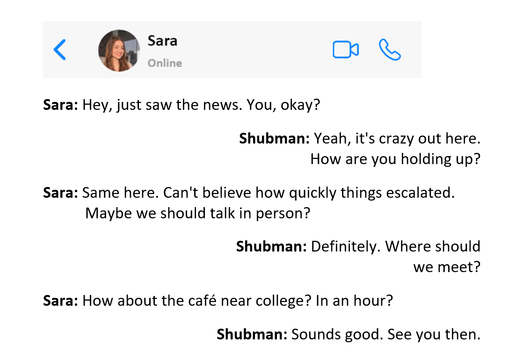Select message 'Hey, just saw the news'
This screenshot has width=516, height=360.
pyautogui.click(x=182, y=105)
